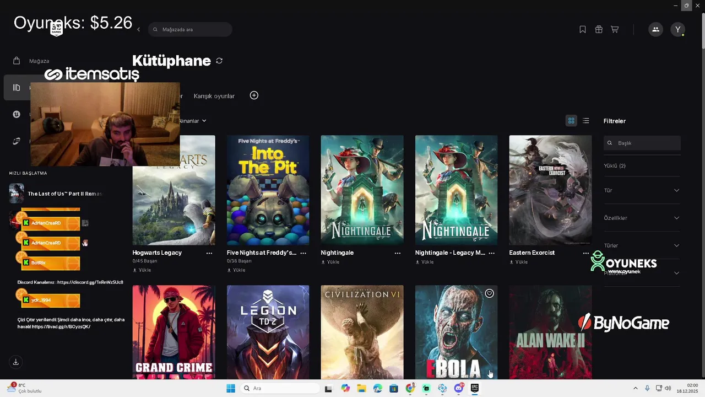The width and height of the screenshot is (705, 397).
Task: Install Five Nights at Freddy's via Yükle
Action: point(236,270)
